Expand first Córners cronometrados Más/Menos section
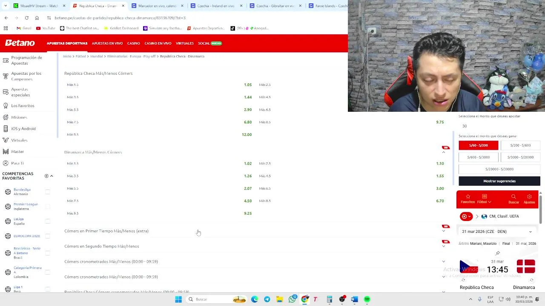 point(444,261)
